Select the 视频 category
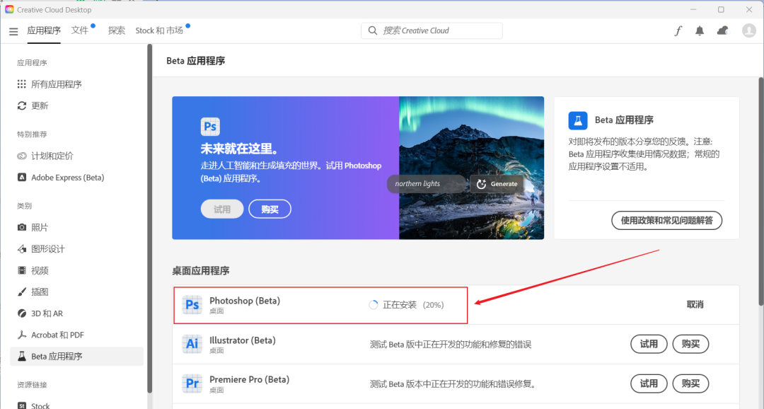The width and height of the screenshot is (764, 409). (37, 270)
